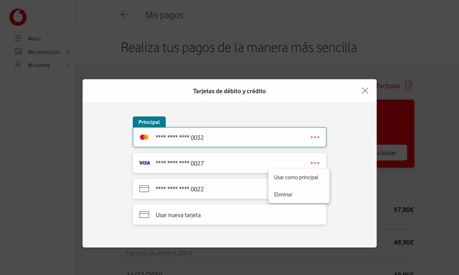Viewport: 459px width, 275px height.
Task: Click the Facturas link
Action: [x=388, y=86]
